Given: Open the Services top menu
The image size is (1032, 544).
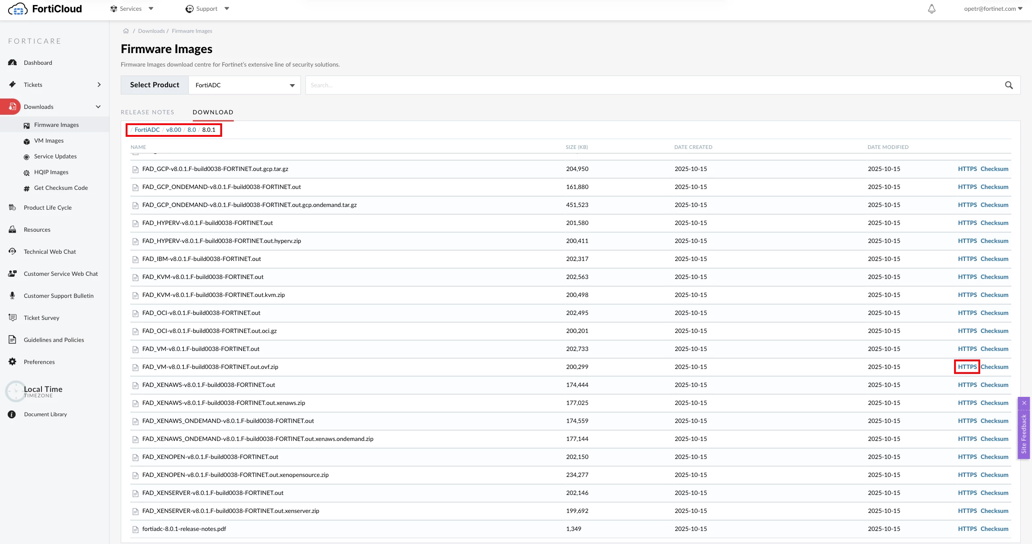Looking at the screenshot, I should point(132,9).
